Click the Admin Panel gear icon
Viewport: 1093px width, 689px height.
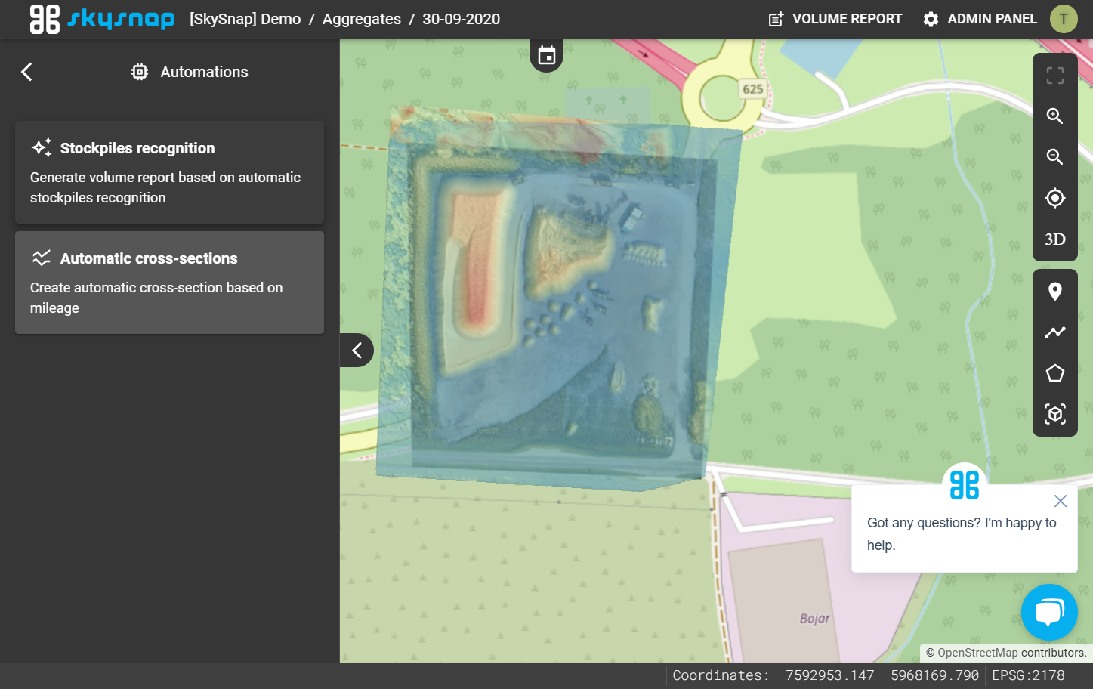coord(931,19)
